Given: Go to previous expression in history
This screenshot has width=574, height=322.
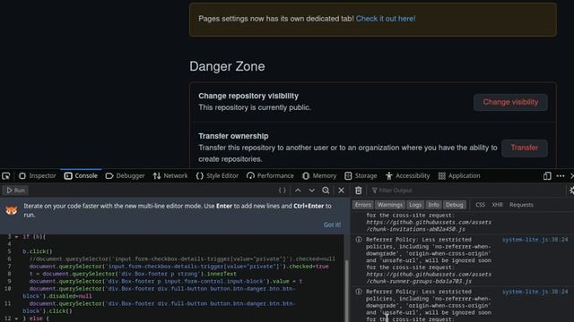Looking at the screenshot, I should tap(298, 191).
